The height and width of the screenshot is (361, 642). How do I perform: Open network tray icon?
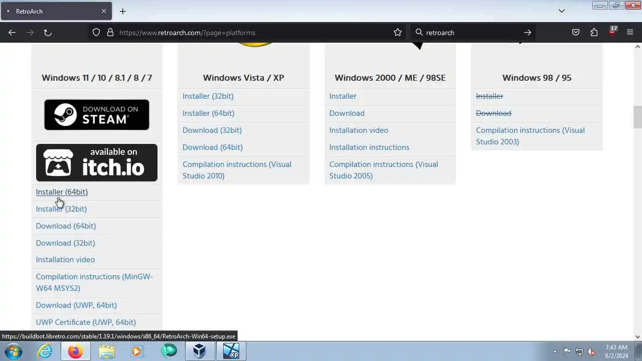579,351
